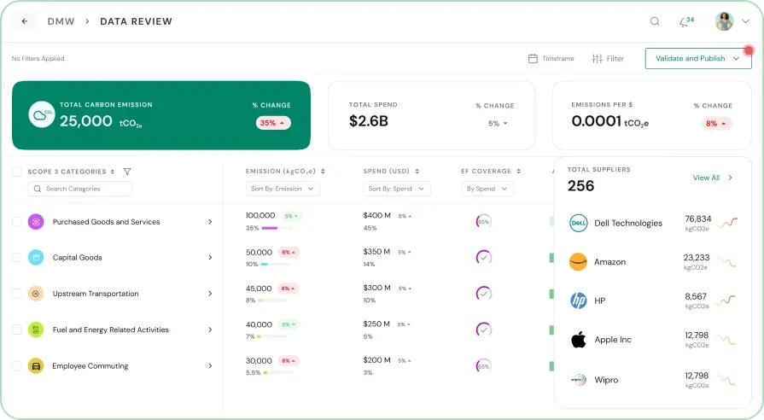Sort the Spend (USD) column arrows
The width and height of the screenshot is (764, 420).
coord(417,171)
